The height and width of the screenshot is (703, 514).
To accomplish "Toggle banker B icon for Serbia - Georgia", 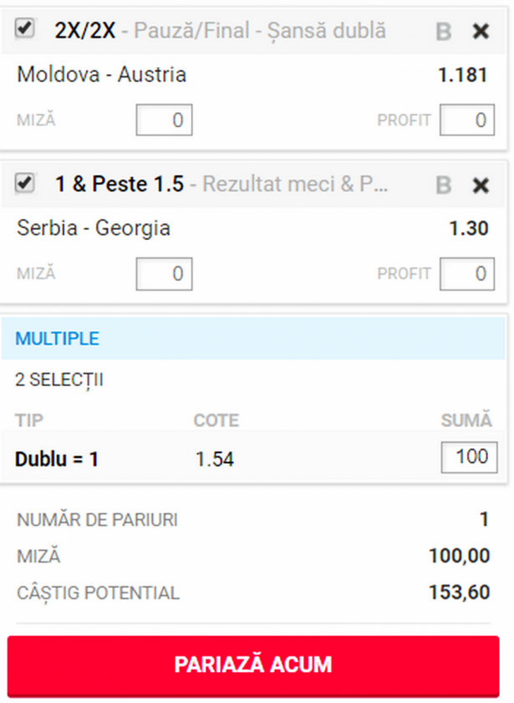I will tap(443, 186).
